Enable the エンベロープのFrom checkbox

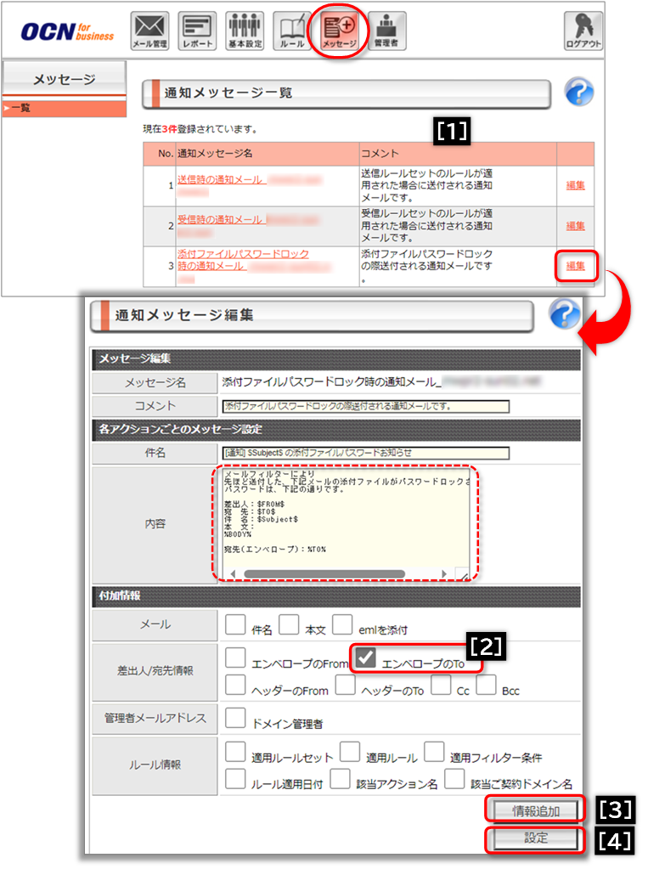237,658
